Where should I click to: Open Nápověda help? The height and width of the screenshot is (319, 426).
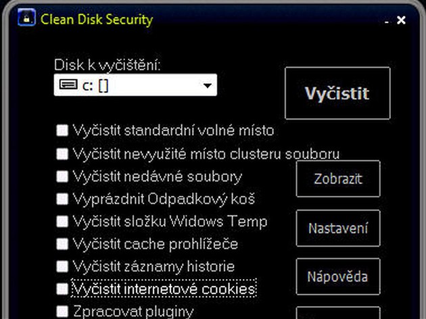pos(338,276)
